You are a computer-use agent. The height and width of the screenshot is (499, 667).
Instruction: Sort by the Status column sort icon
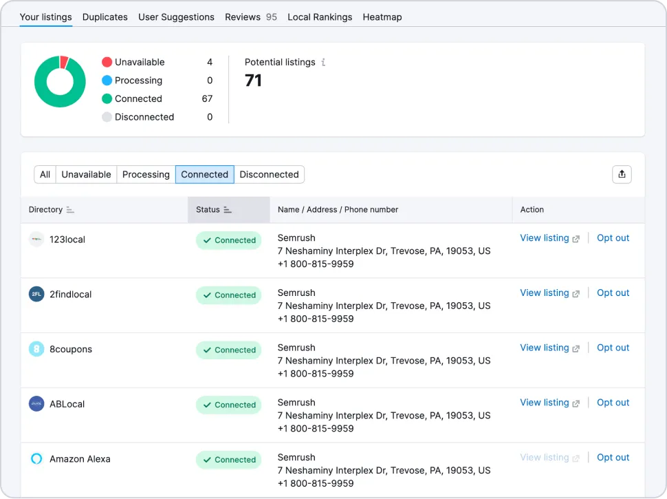(x=228, y=210)
